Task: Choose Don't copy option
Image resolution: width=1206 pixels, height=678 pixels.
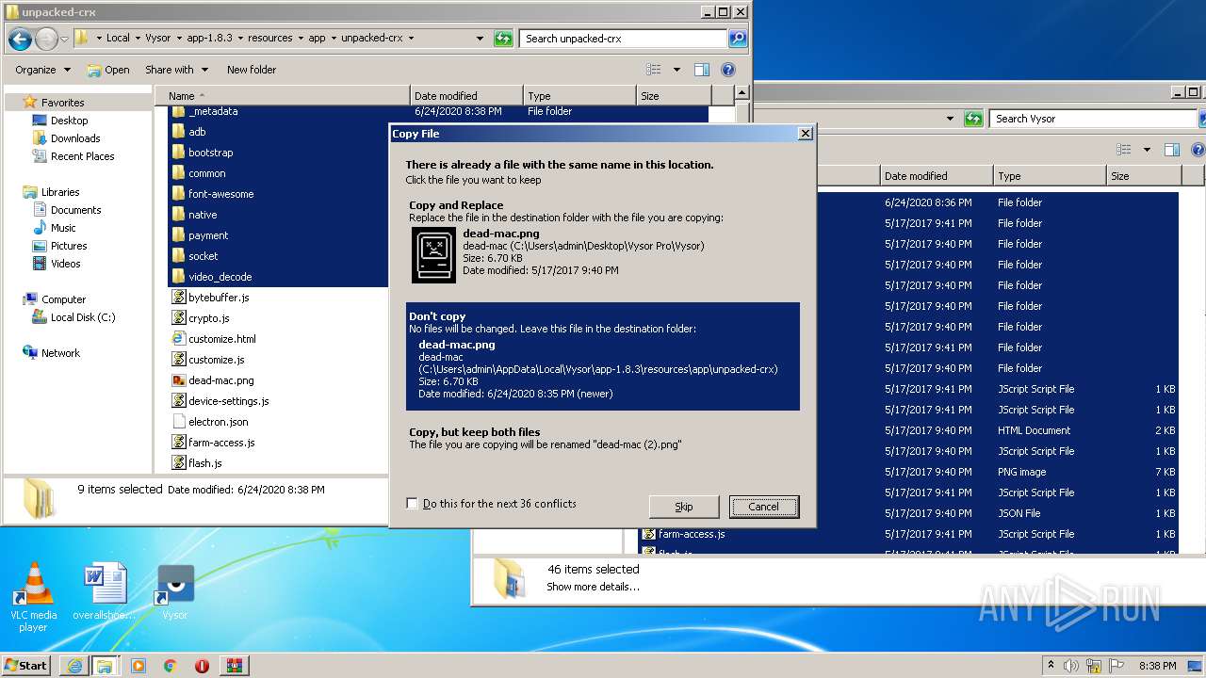Action: [603, 356]
